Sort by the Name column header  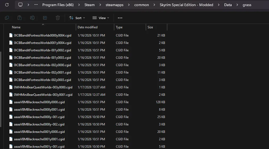(16, 27)
